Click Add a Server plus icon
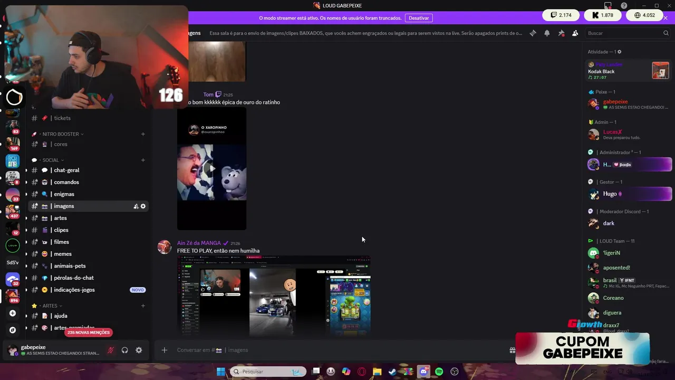Viewport: 675px width, 380px height. click(x=13, y=313)
